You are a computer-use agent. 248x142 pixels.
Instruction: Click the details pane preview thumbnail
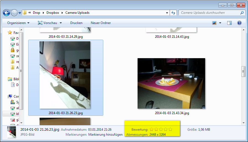[x=12, y=132]
